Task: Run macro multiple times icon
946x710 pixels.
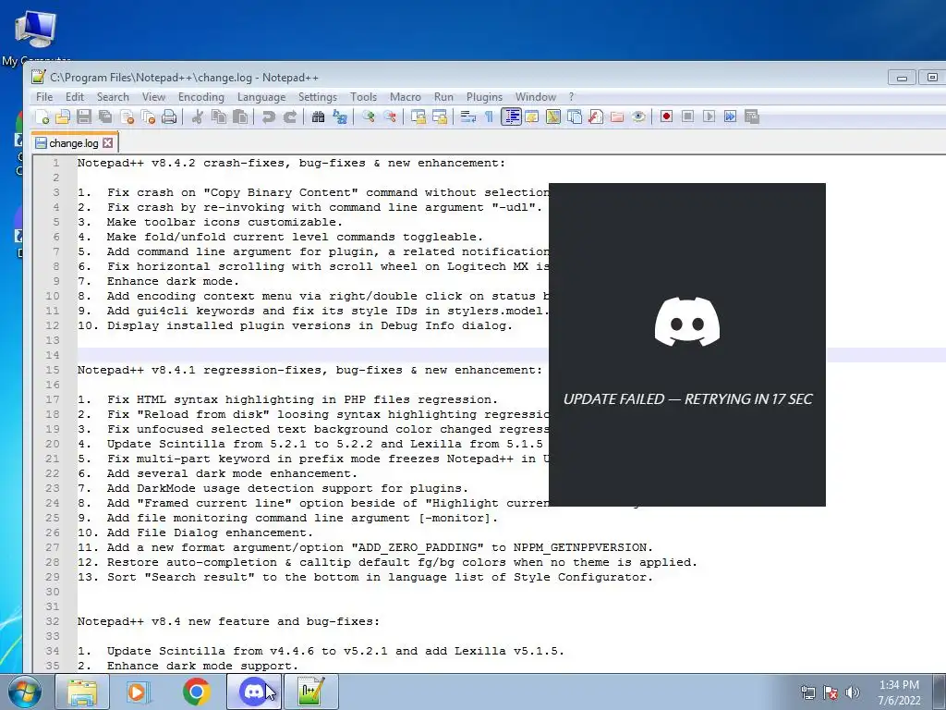Action: [x=730, y=116]
